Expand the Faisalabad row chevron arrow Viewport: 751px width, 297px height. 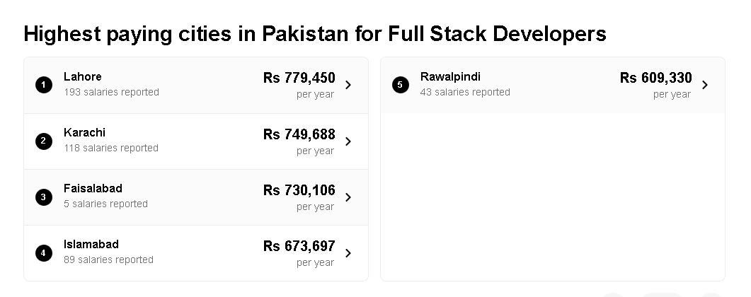(348, 197)
